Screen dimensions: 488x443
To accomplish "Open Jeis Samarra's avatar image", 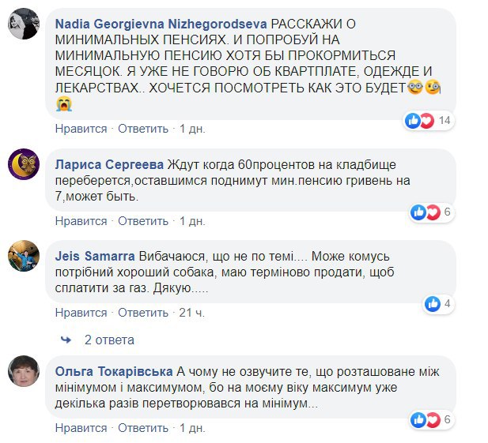I will [x=24, y=256].
